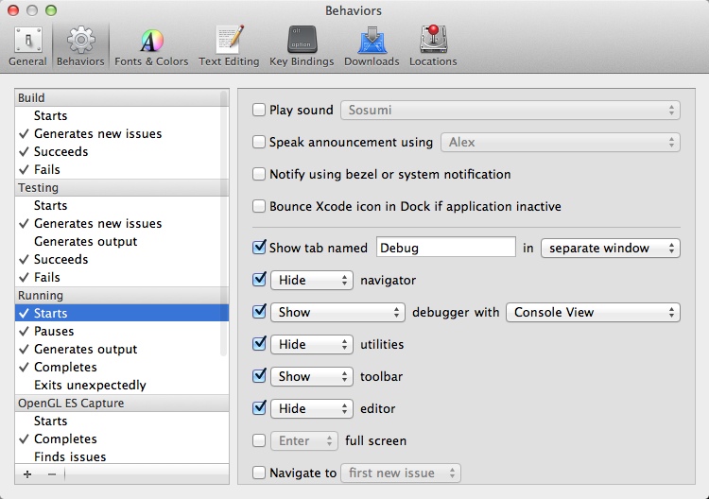Uncheck the toolbar row checkbox
The height and width of the screenshot is (499, 709).
point(259,375)
